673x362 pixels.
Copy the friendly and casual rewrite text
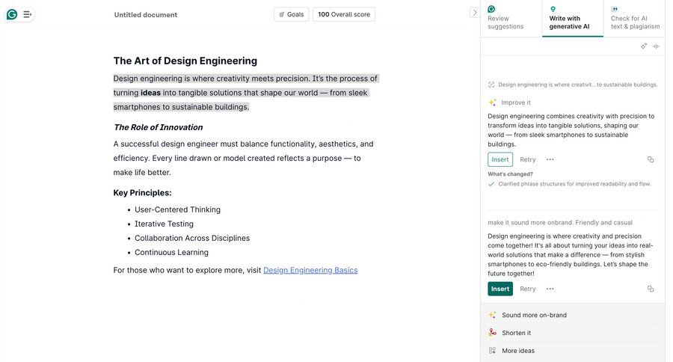coord(651,289)
